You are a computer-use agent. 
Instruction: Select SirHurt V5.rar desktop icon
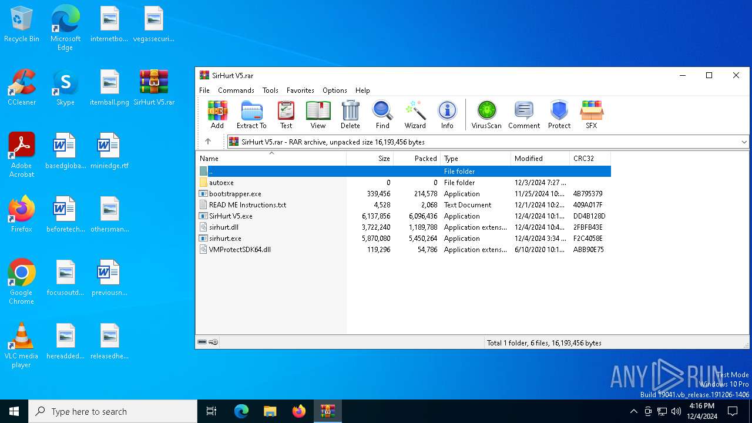click(x=154, y=88)
